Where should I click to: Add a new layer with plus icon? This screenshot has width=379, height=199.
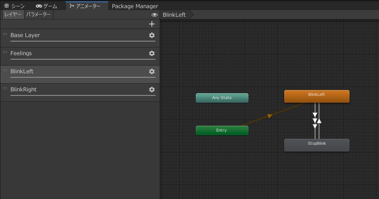pos(152,24)
